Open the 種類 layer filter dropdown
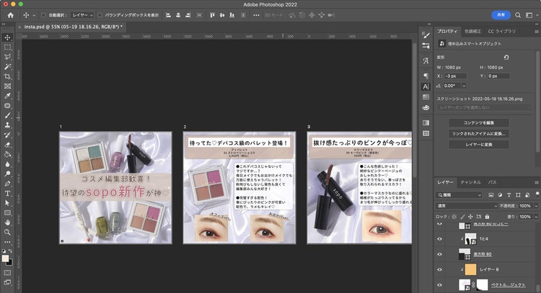 click(x=459, y=195)
